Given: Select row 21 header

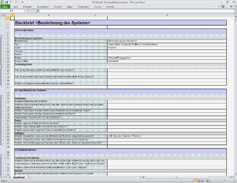Looking at the screenshot, I should coord(8,88).
